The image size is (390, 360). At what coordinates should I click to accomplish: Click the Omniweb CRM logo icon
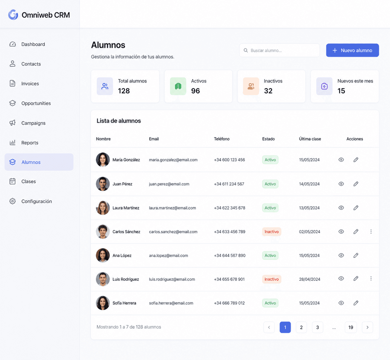(13, 15)
